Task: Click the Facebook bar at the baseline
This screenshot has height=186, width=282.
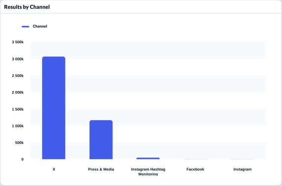Action: point(195,159)
